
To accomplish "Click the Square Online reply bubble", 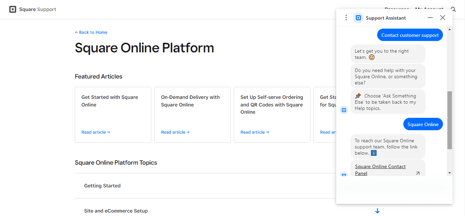I will point(423,124).
